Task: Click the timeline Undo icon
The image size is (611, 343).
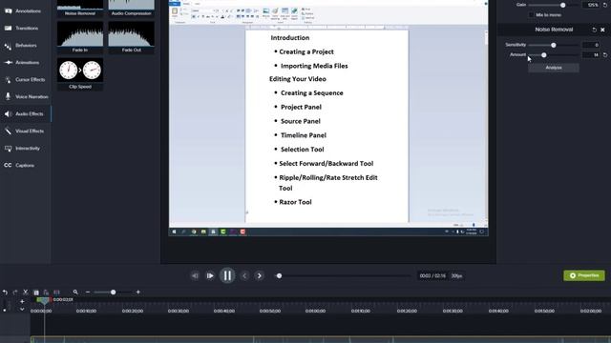Action: click(x=5, y=293)
